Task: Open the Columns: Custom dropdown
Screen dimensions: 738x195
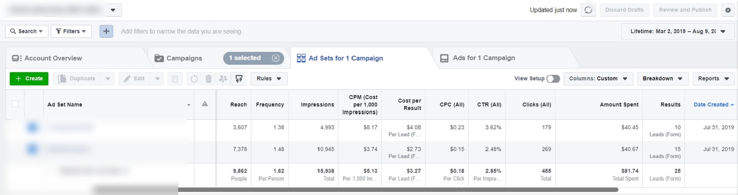Action: coord(598,79)
